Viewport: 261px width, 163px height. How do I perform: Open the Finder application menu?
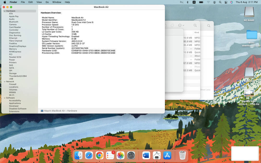[x=13, y=2]
